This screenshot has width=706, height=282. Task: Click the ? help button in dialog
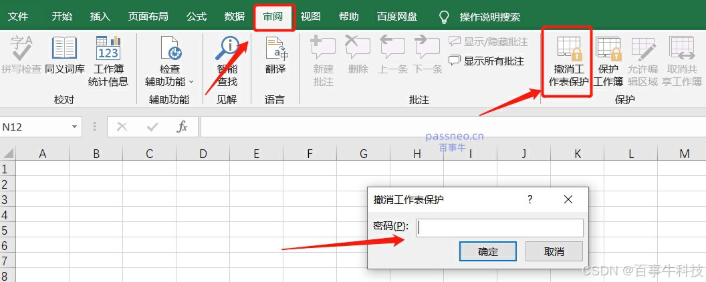click(530, 199)
